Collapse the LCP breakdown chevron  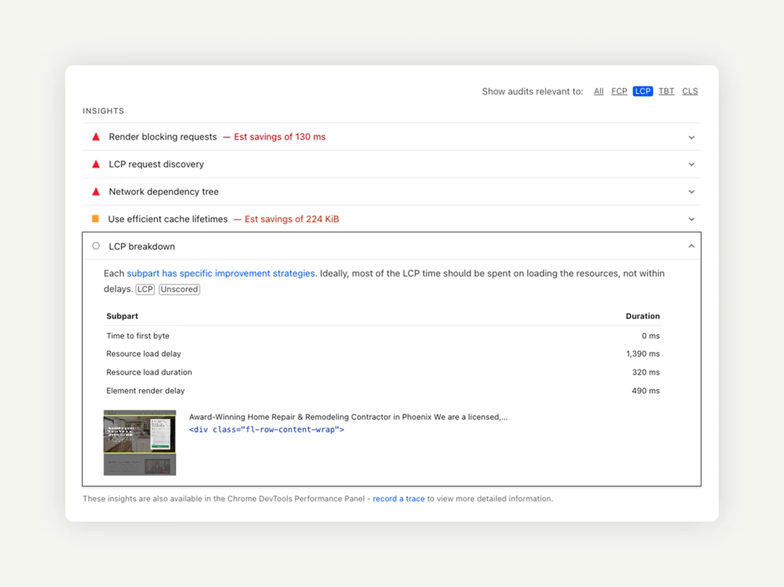(691, 246)
